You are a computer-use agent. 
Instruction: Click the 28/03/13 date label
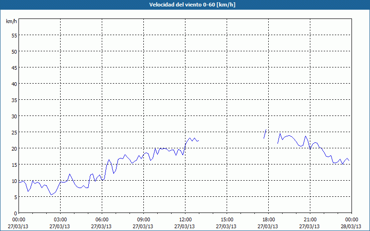351,226
